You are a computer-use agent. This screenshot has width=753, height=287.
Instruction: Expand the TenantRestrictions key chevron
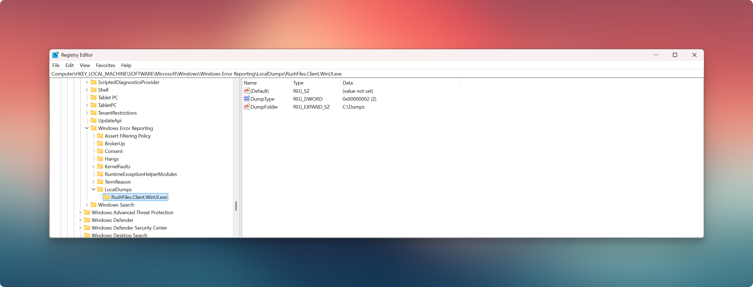point(87,113)
